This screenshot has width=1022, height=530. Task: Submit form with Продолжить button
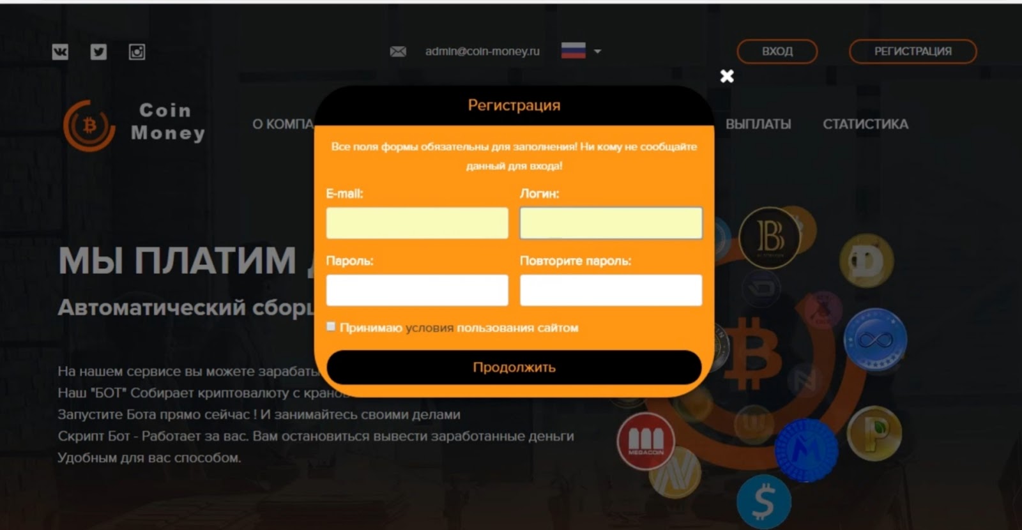[x=514, y=367]
